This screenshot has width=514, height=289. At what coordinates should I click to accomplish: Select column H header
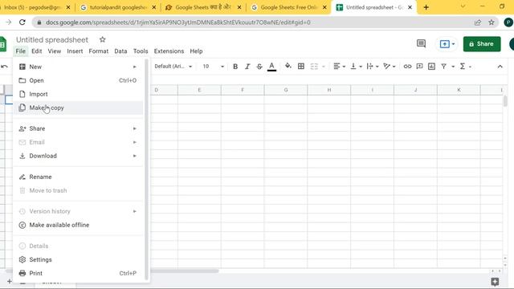(x=329, y=90)
